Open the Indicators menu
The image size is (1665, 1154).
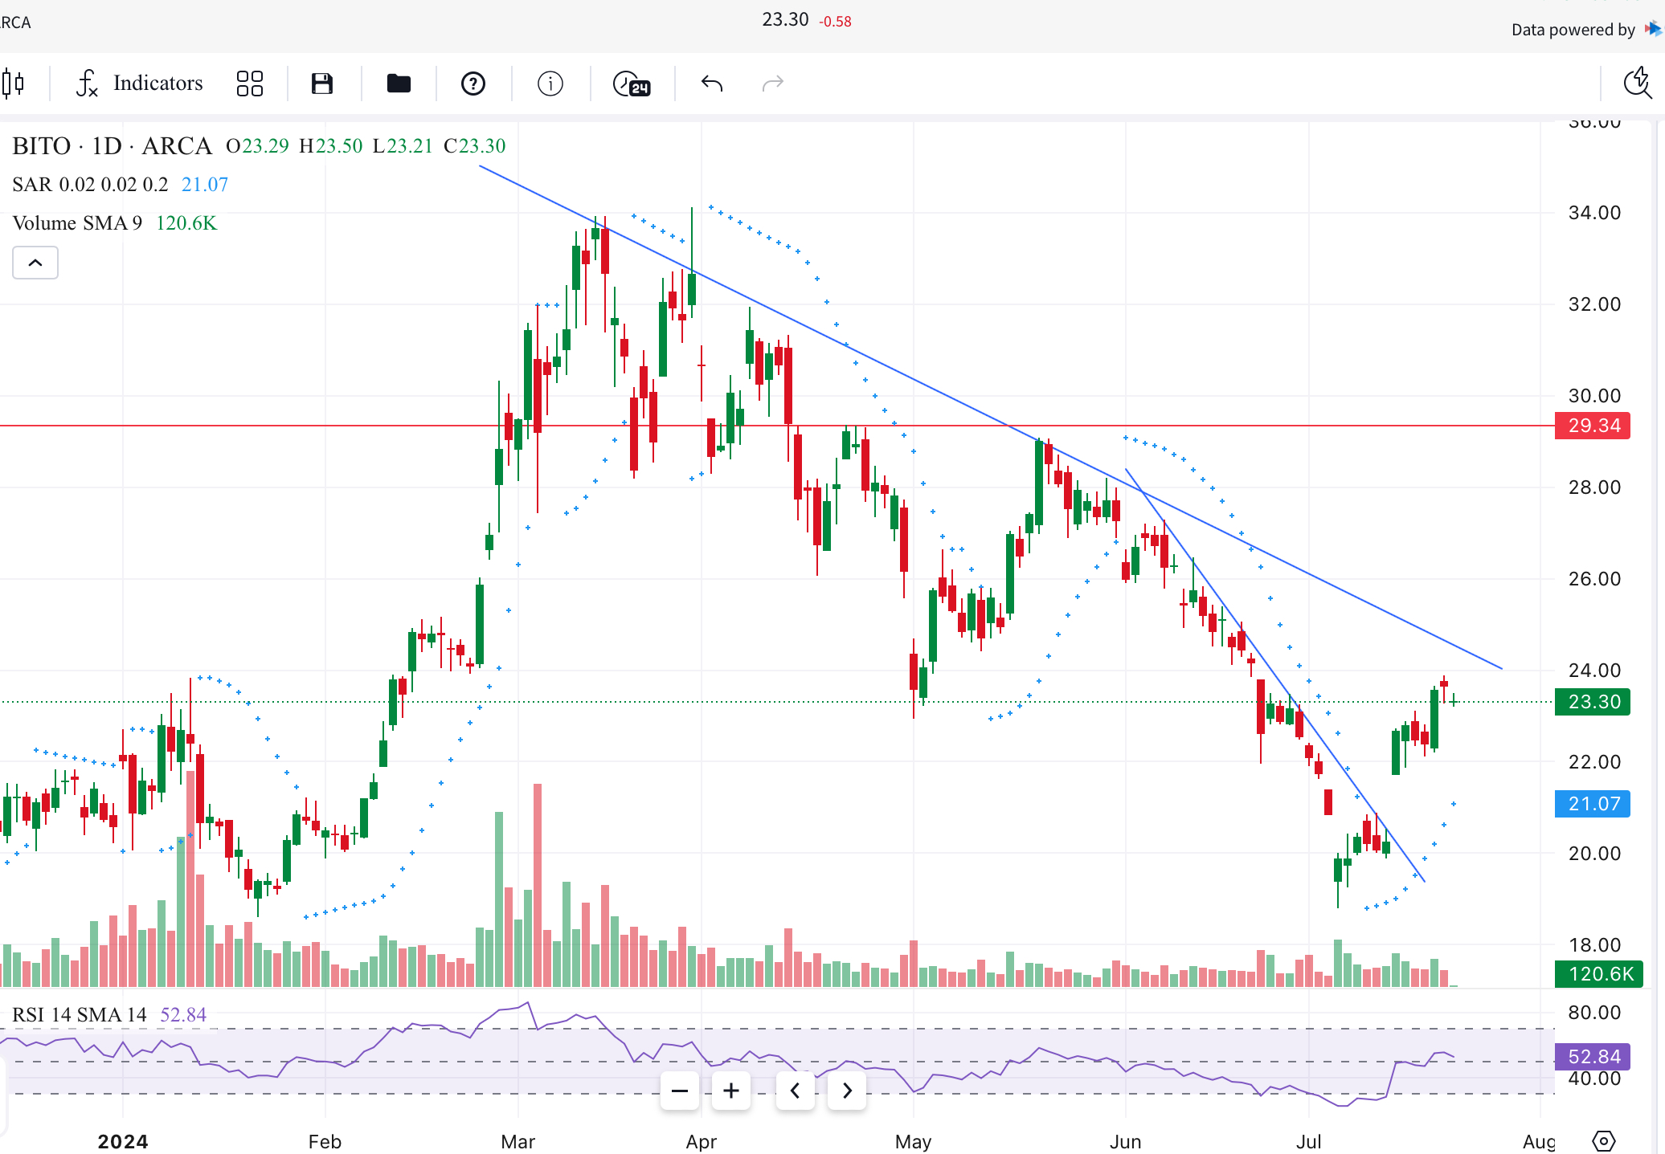140,84
